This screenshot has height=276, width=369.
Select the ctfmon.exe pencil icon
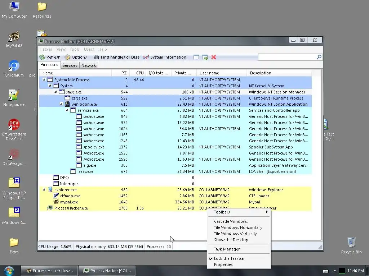[x=56, y=196]
